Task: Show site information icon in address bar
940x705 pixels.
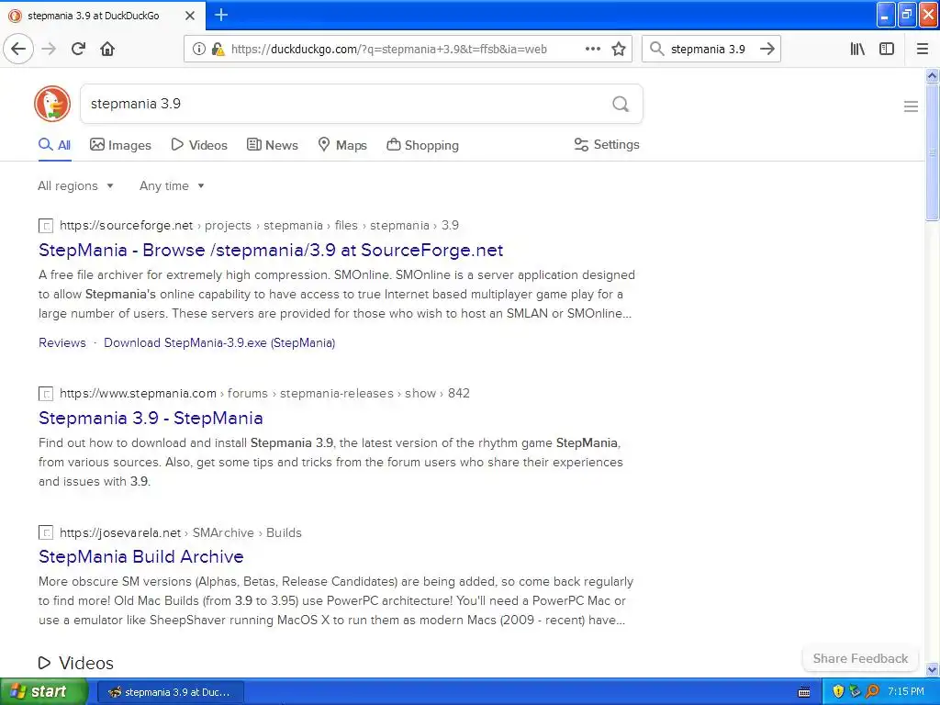Action: pyautogui.click(x=198, y=49)
